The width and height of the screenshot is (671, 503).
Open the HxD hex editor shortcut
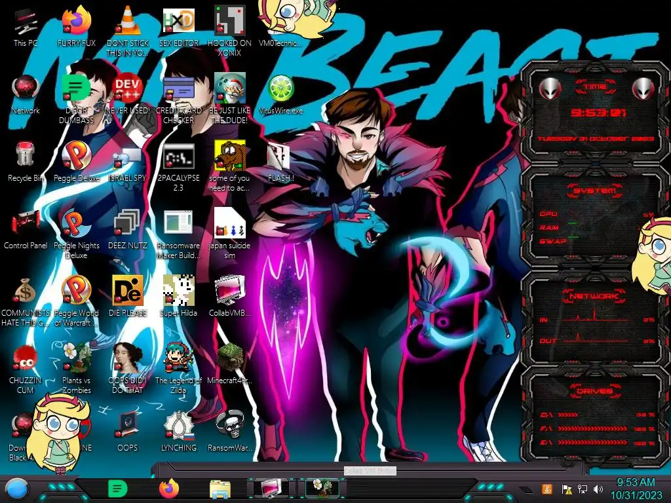pyautogui.click(x=178, y=27)
